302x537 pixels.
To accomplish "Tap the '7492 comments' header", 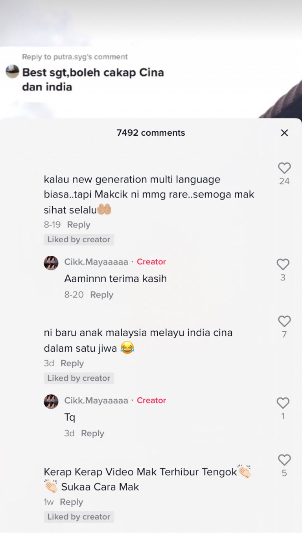I will (151, 133).
